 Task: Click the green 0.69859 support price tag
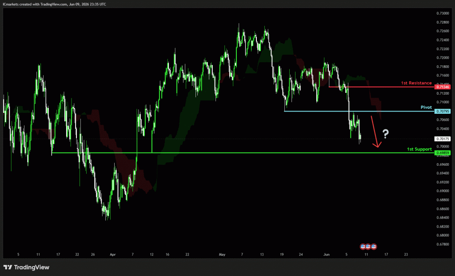(x=442, y=152)
